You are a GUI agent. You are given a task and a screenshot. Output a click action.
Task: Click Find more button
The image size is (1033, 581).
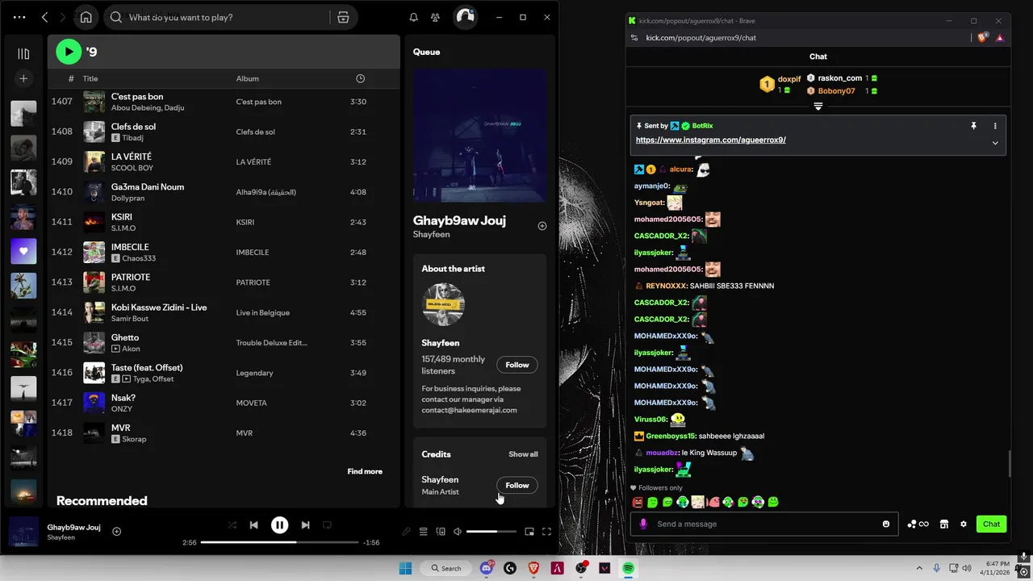pos(365,471)
